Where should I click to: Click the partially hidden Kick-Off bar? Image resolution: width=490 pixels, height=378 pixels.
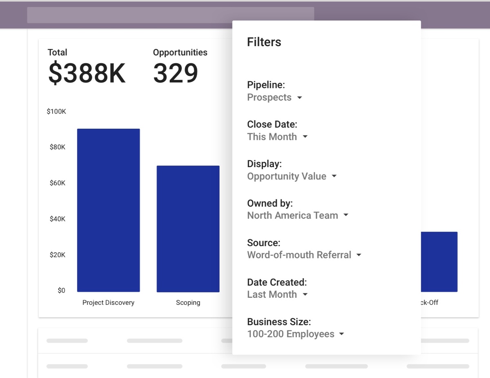(x=439, y=262)
